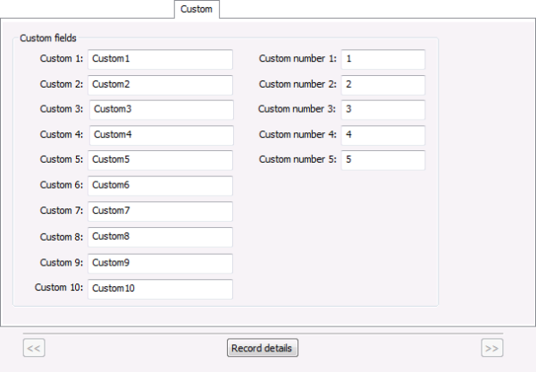Click the "Custom fields" group label
The image size is (536, 372).
coord(48,38)
